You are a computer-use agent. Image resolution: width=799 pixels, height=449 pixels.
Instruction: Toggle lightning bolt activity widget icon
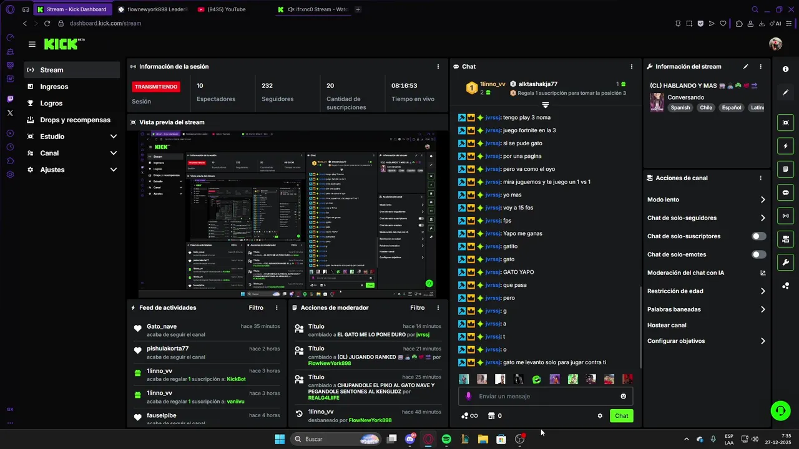785,146
